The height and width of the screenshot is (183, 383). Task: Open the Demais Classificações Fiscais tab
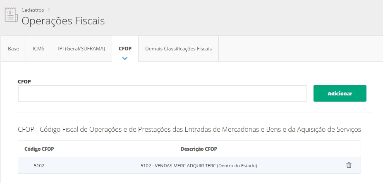pyautogui.click(x=178, y=49)
